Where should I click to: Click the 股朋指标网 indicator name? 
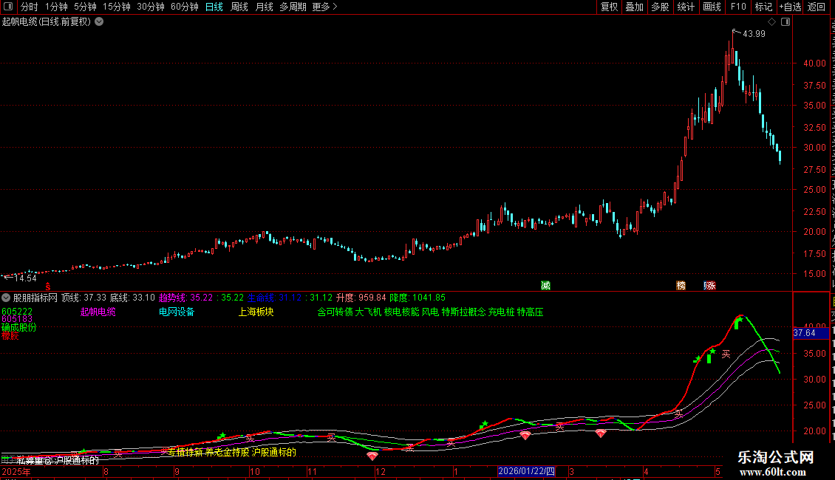[x=35, y=298]
